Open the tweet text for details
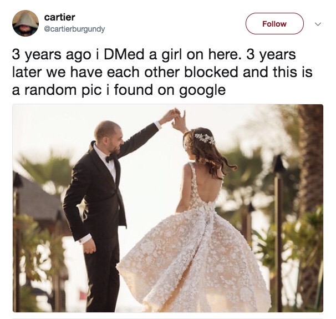Image resolution: width=336 pixels, height=319 pixels. (x=162, y=72)
